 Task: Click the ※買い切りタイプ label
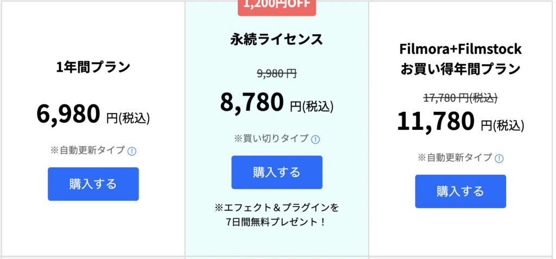(271, 138)
